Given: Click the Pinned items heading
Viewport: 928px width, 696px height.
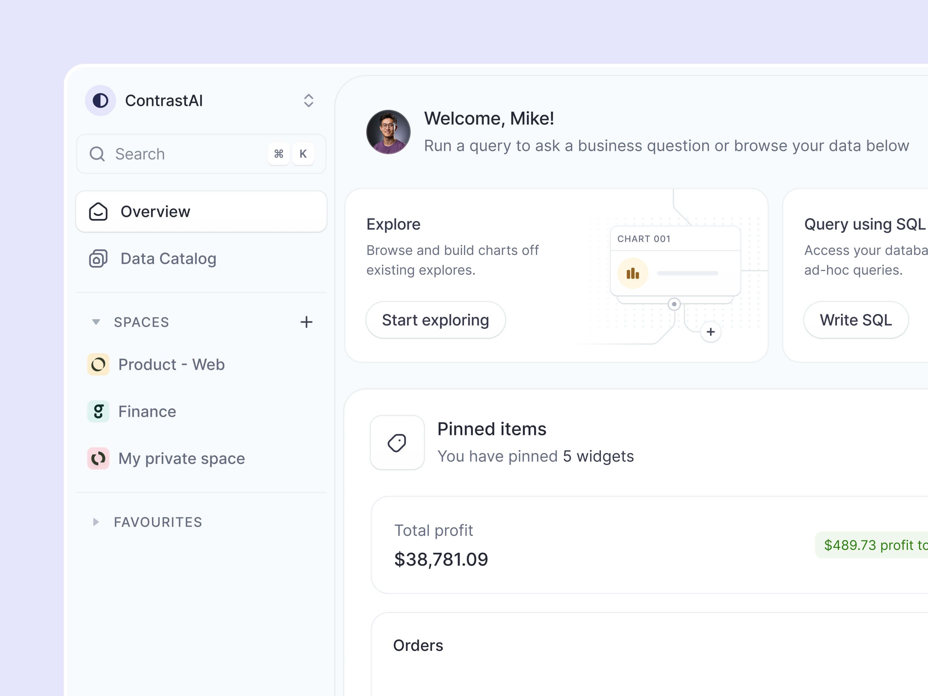Looking at the screenshot, I should (x=492, y=429).
